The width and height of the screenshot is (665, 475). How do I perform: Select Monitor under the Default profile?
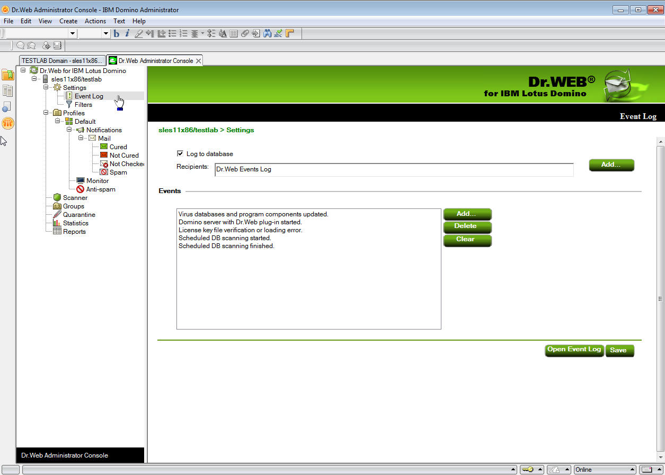[97, 181]
